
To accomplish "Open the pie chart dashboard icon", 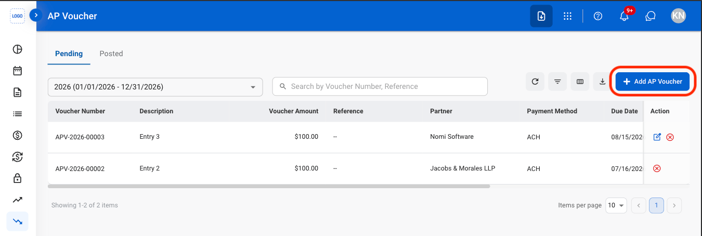I will pyautogui.click(x=18, y=49).
